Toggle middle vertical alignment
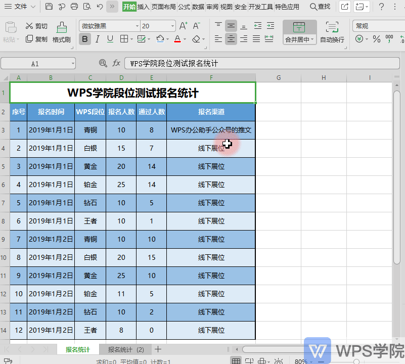The height and width of the screenshot is (364, 405). pos(231,26)
